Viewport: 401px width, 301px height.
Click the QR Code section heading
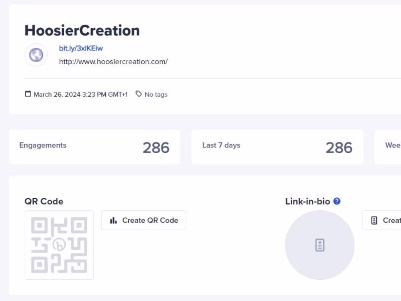(44, 201)
